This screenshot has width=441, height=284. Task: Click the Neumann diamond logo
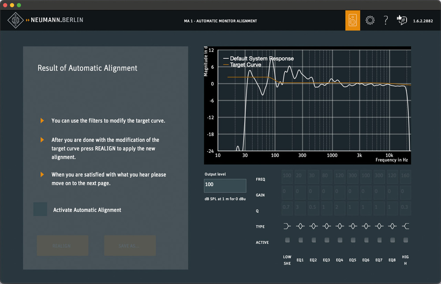16,20
